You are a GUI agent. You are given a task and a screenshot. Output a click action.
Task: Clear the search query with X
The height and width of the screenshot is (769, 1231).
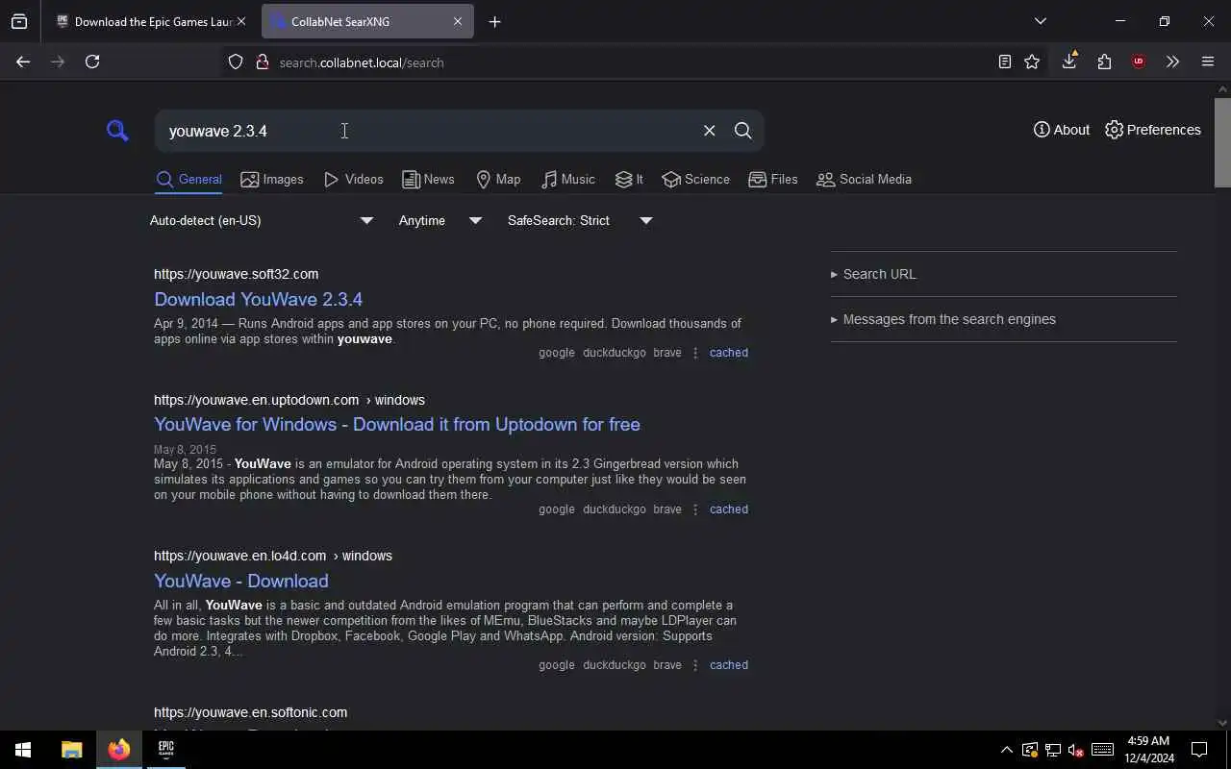(709, 131)
